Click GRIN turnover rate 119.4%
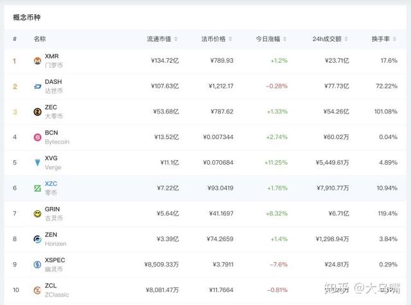Viewport: 411px width, 305px height. click(388, 213)
